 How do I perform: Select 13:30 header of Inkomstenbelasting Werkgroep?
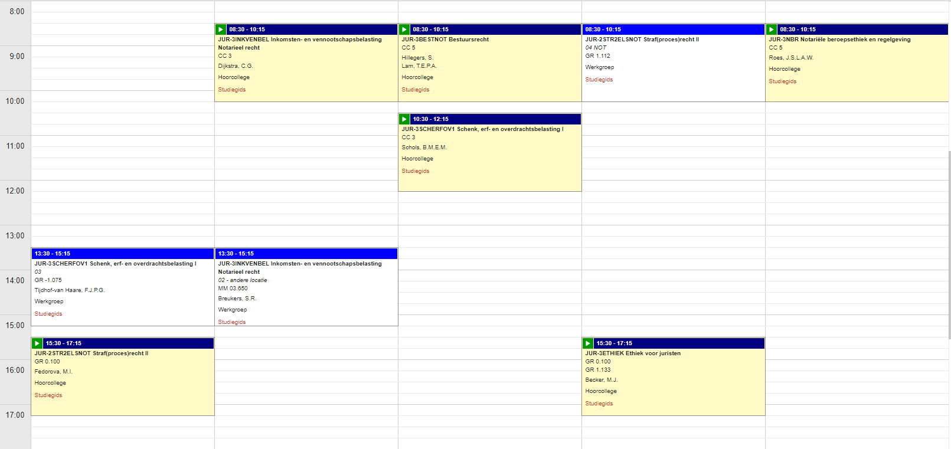[306, 254]
